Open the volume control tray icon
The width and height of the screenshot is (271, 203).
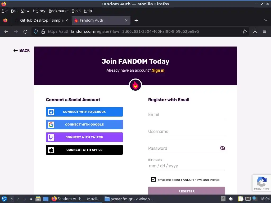pos(231,199)
